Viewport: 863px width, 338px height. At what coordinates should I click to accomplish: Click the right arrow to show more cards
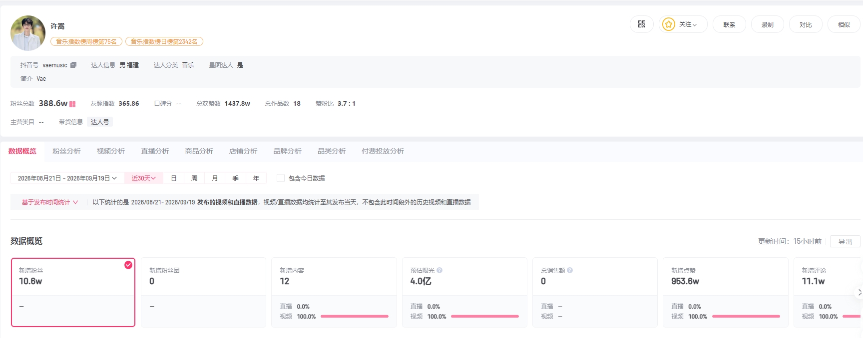(x=860, y=293)
